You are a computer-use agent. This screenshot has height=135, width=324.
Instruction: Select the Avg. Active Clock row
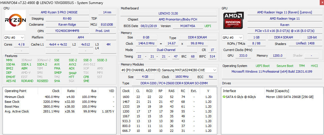pyautogui.click(x=60, y=111)
